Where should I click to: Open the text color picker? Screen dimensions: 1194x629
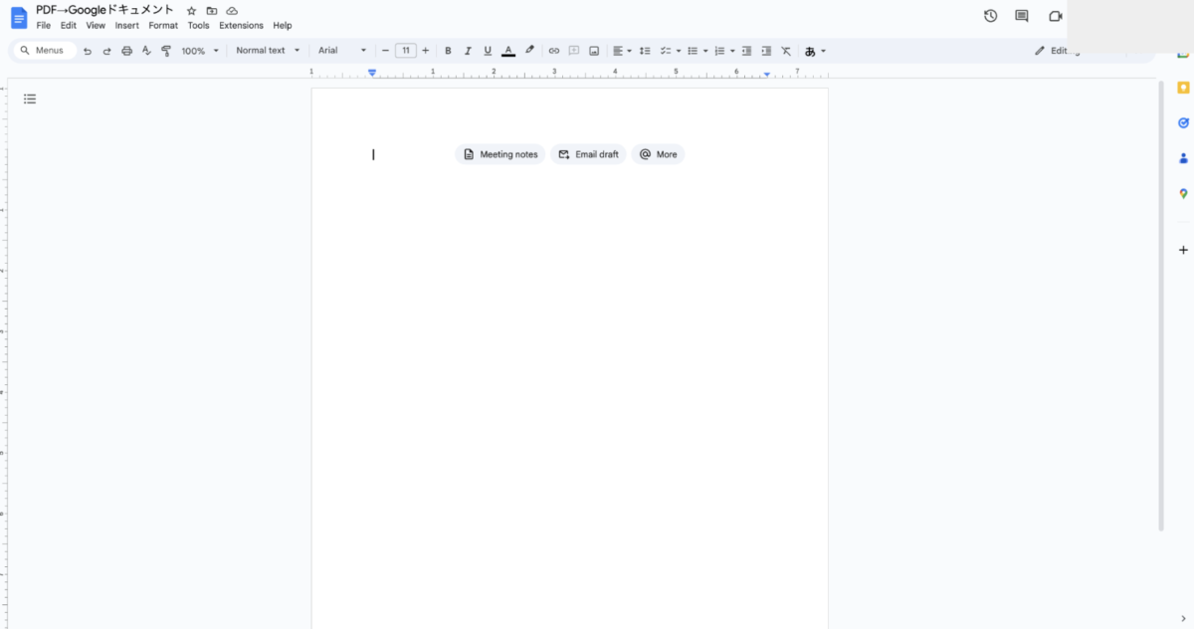click(508, 51)
